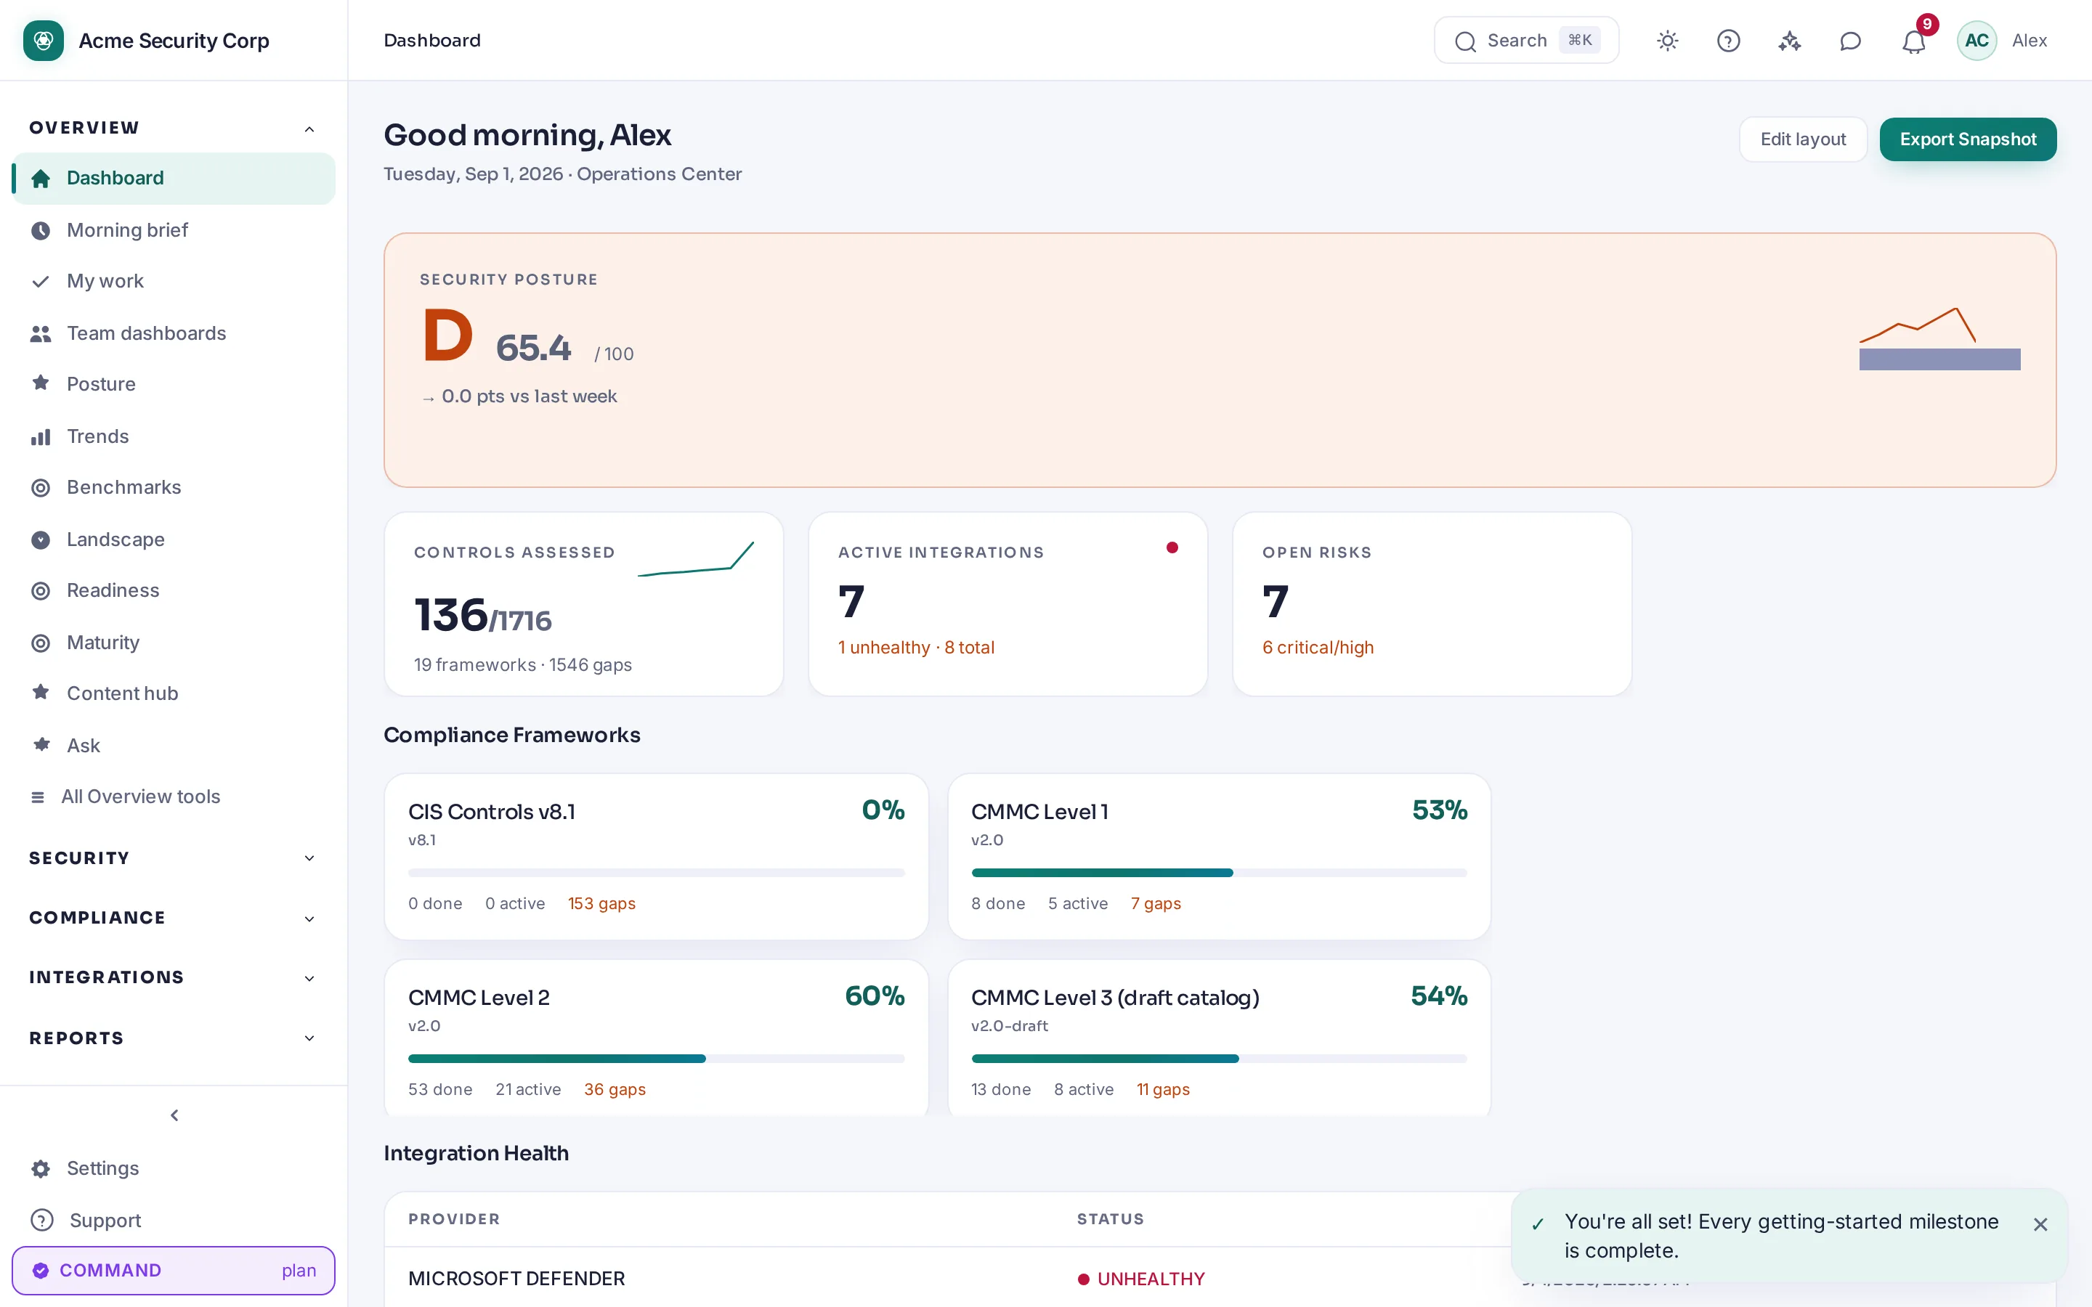This screenshot has height=1307, width=2092.
Task: Click the CMMC Level 1 progress bar
Action: click(x=1219, y=873)
